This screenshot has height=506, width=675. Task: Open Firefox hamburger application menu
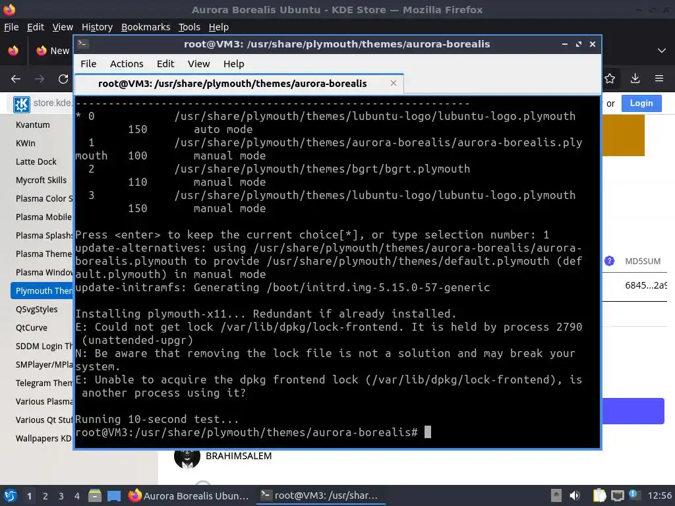659,79
